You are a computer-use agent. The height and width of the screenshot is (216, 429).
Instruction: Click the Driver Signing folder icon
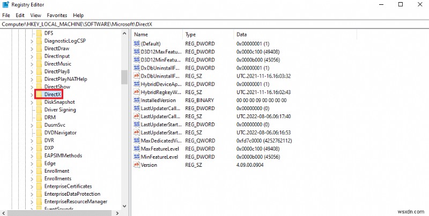[x=39, y=110]
